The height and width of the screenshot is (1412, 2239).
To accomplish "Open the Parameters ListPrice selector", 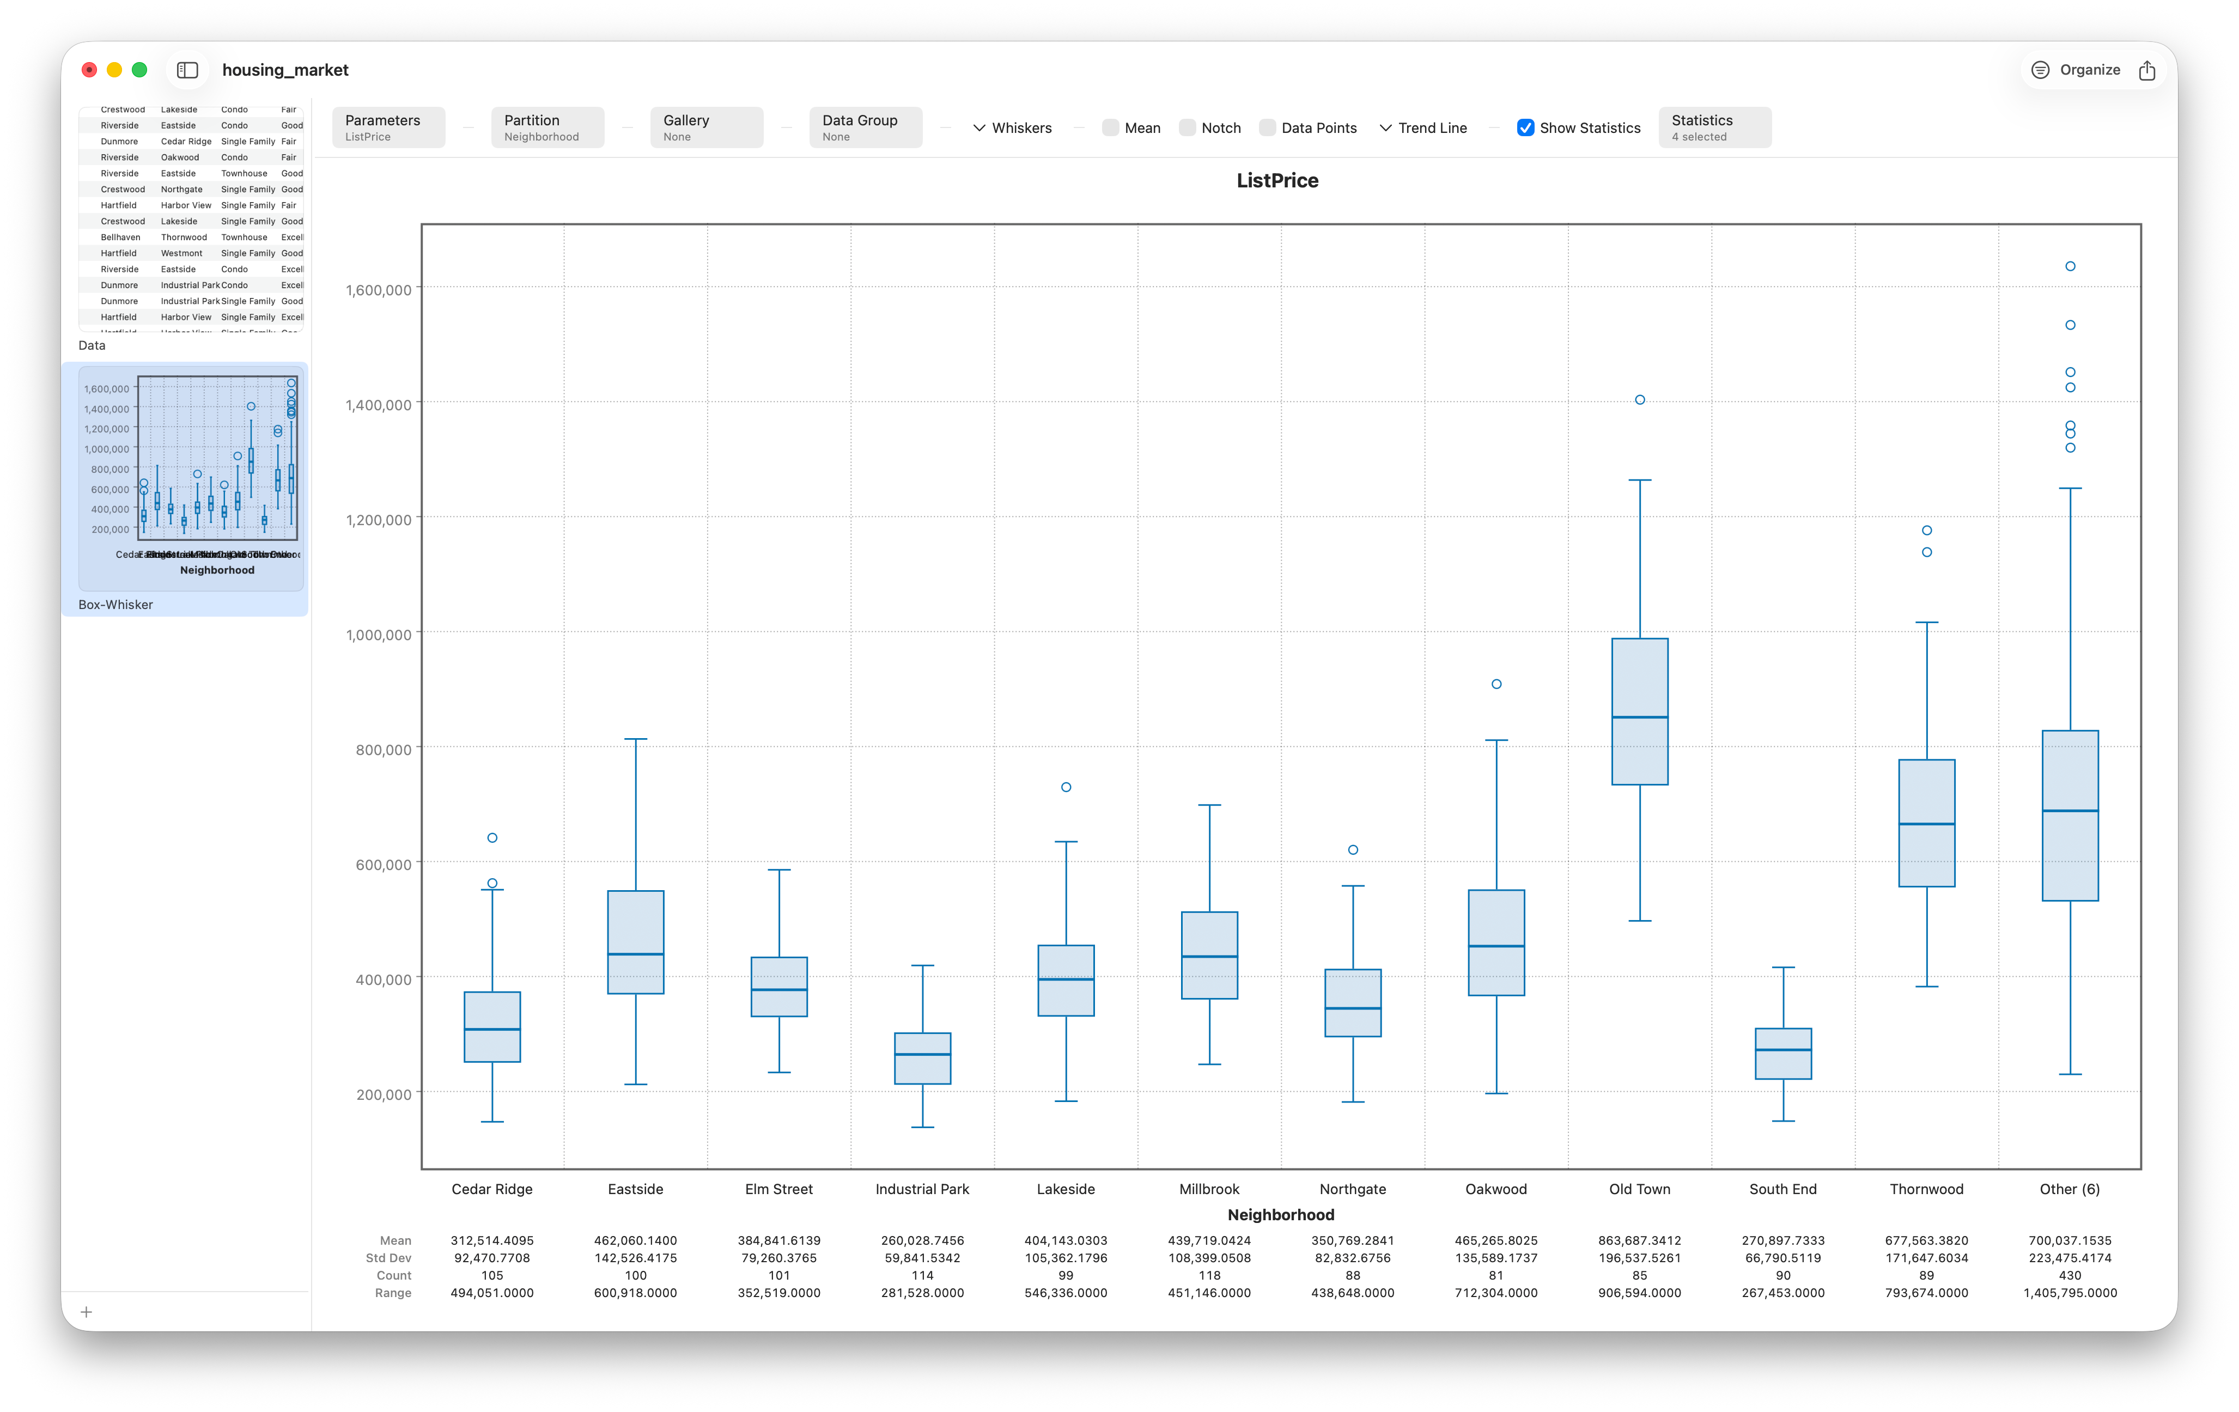I will pyautogui.click(x=388, y=127).
